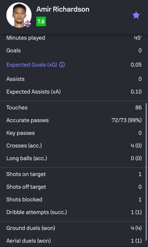This screenshot has width=148, height=247.
Task: Open the Expected Goals (xG) link
Action: coord(32,65)
